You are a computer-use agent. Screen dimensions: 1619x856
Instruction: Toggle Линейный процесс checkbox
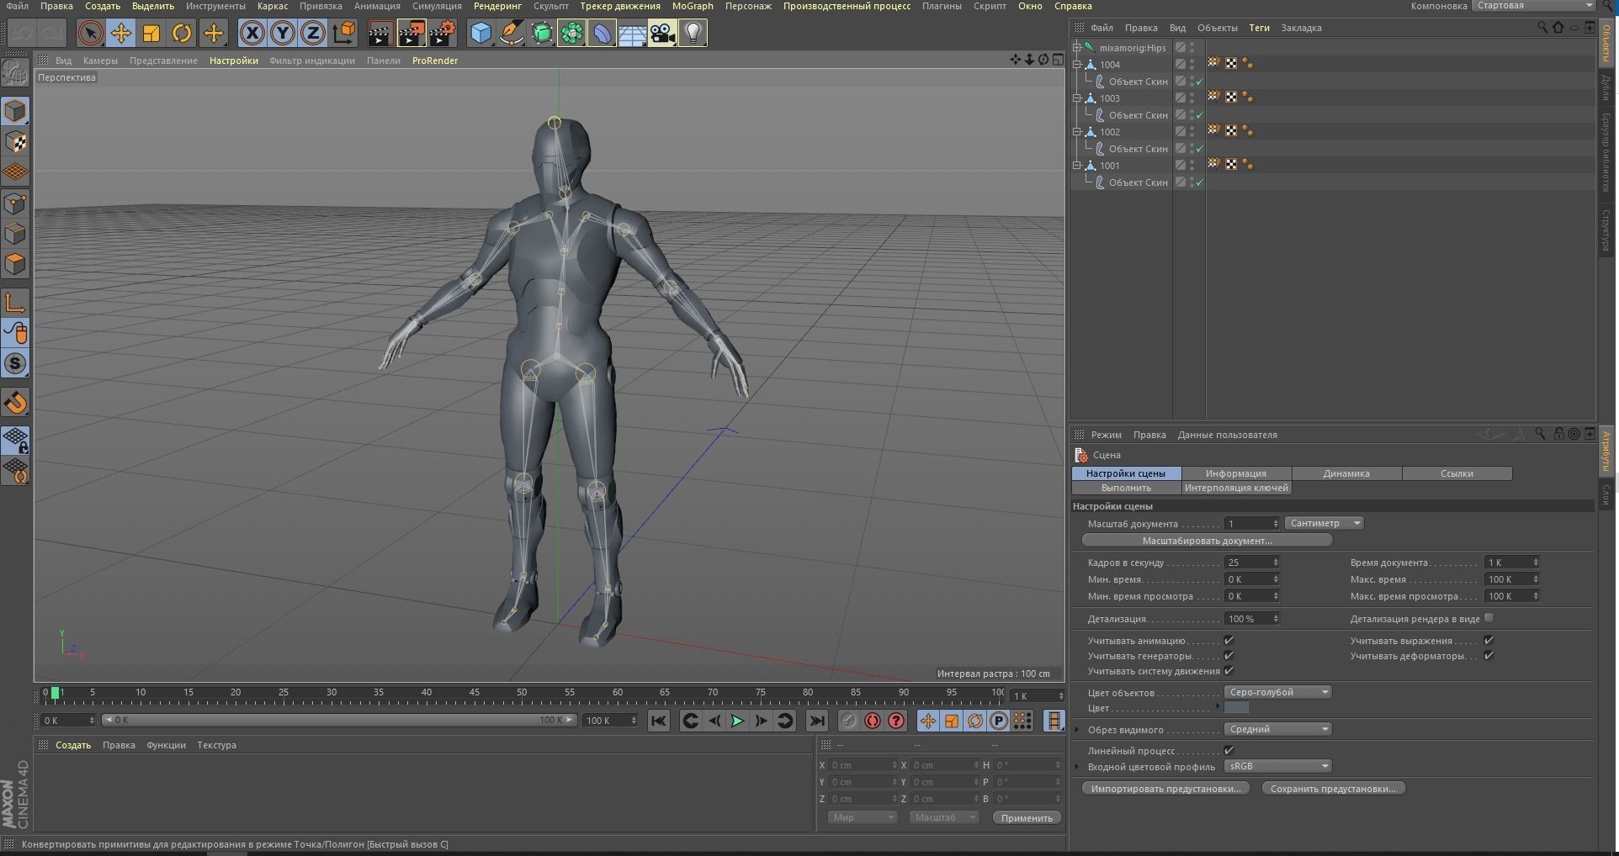(1229, 751)
